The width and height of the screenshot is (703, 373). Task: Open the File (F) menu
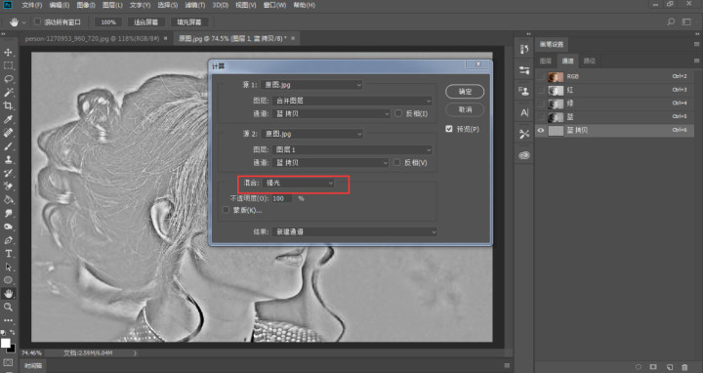coord(32,5)
